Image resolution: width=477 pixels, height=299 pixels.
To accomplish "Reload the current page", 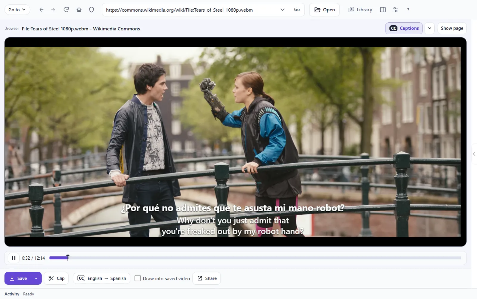I will [66, 10].
